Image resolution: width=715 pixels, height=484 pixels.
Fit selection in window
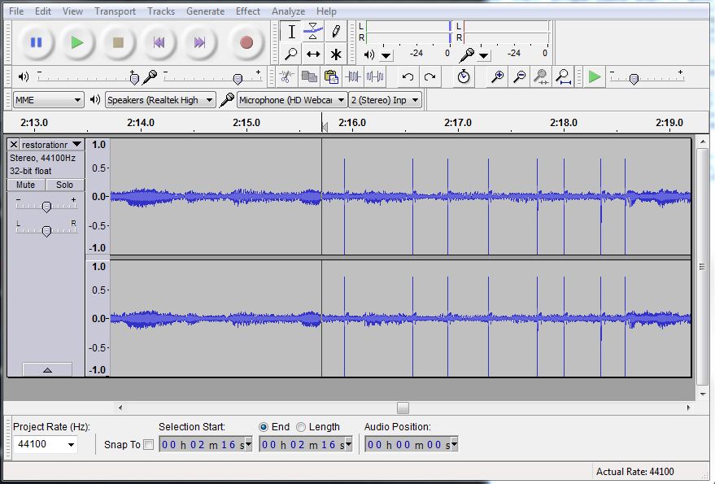click(x=541, y=76)
